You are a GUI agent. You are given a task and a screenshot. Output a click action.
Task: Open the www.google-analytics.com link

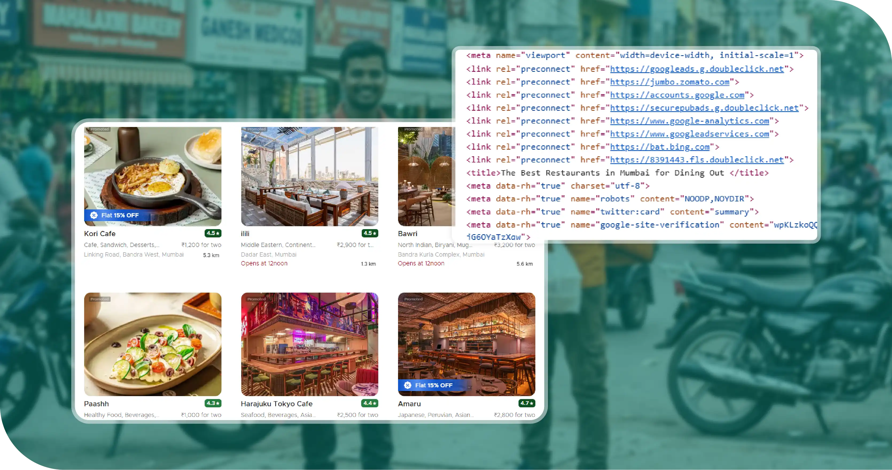pos(690,121)
